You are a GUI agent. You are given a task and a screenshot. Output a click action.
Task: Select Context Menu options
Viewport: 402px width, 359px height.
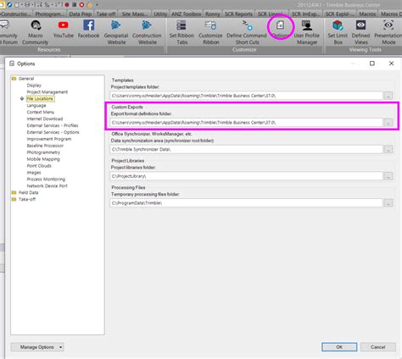(x=41, y=112)
